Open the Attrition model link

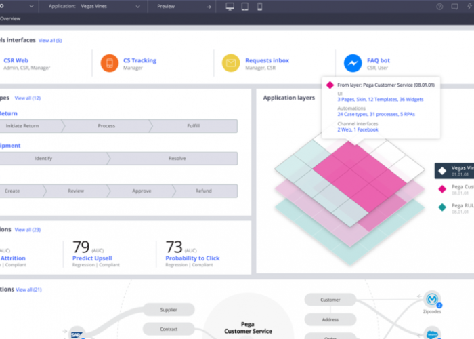13,258
